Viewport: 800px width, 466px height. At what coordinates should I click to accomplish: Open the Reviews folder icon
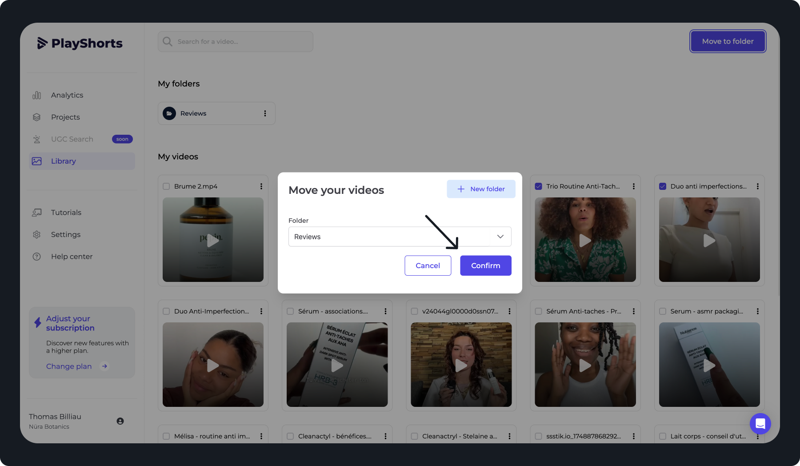pyautogui.click(x=169, y=113)
